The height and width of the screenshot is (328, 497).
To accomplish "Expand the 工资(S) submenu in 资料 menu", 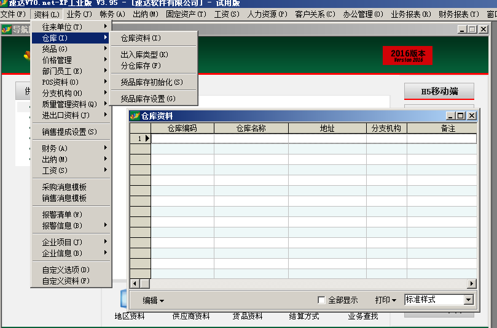I will [x=71, y=170].
